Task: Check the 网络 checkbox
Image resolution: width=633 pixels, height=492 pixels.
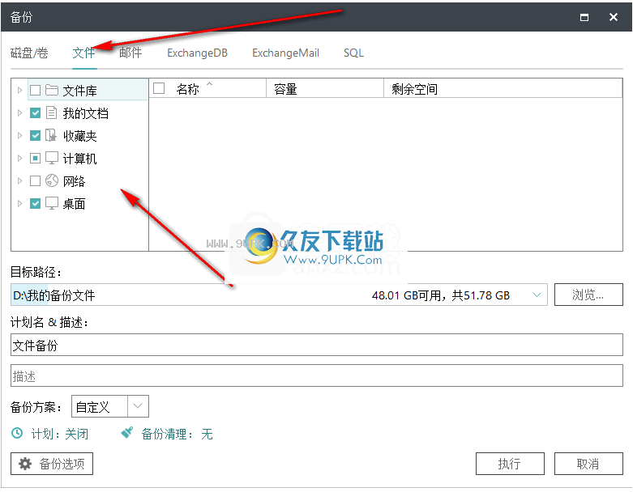Action: pyautogui.click(x=35, y=181)
